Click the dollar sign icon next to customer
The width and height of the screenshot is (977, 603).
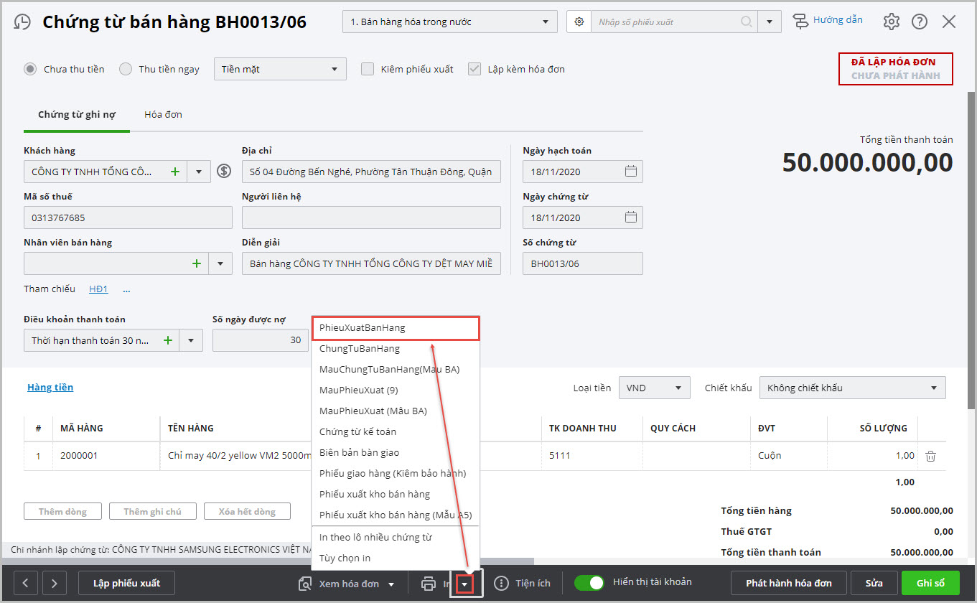pos(224,172)
